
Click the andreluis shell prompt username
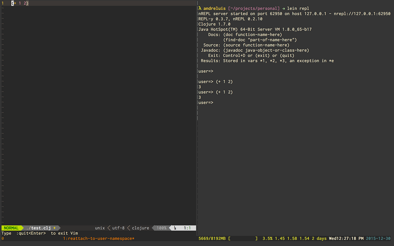[214, 8]
